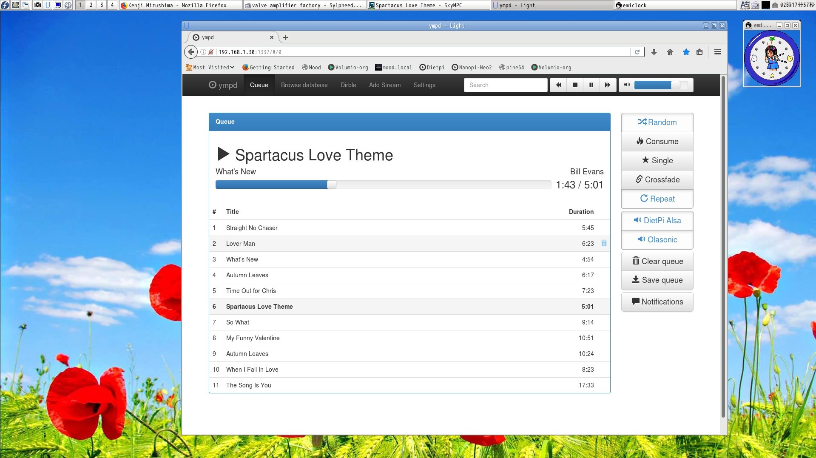Image resolution: width=816 pixels, height=458 pixels.
Task: Toggle the DietPi Alsa output
Action: coord(657,221)
